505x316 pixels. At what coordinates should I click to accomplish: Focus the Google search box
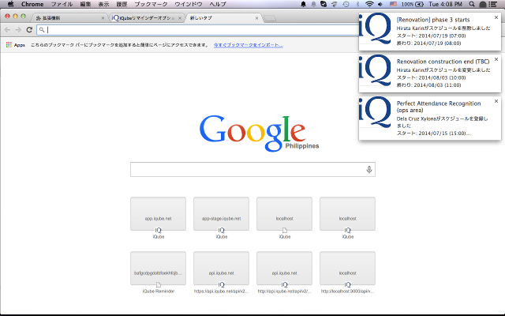tap(252, 169)
